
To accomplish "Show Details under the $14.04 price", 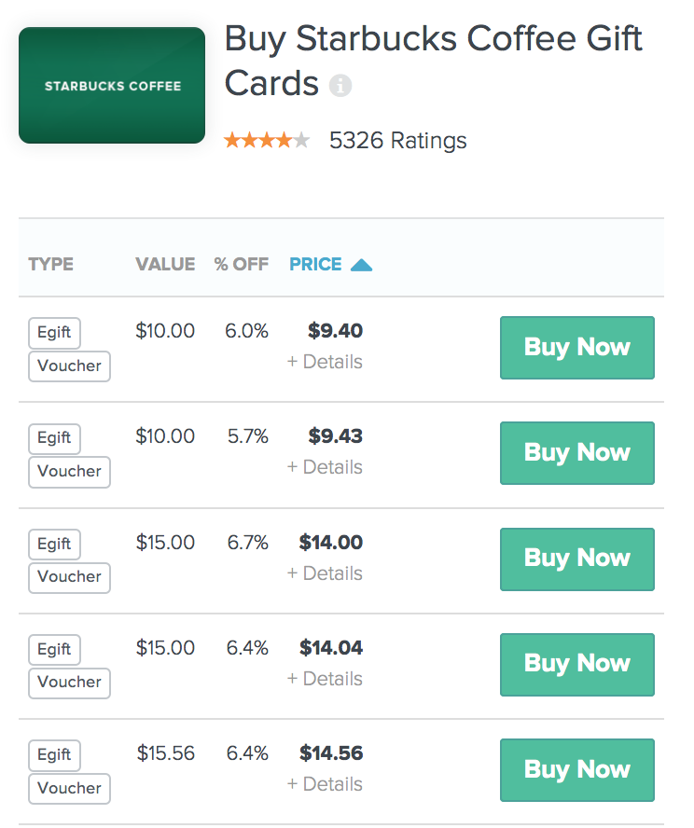I will 325,679.
